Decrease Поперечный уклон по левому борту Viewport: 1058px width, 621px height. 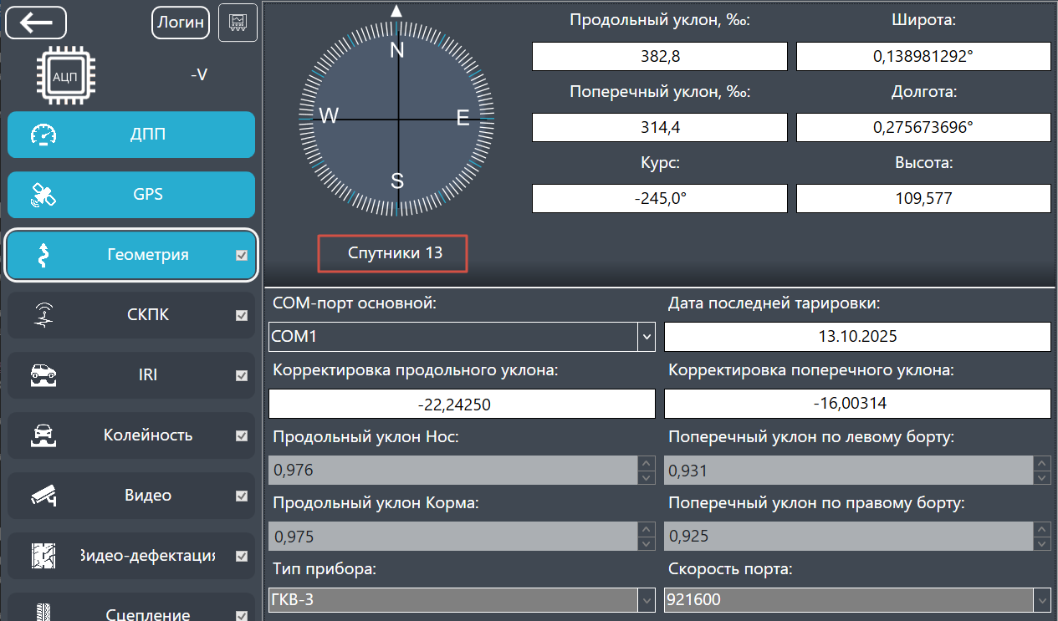coord(1042,478)
